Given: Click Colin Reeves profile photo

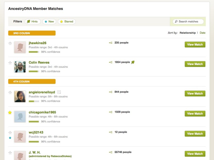Looking at the screenshot, I should (x=20, y=67).
